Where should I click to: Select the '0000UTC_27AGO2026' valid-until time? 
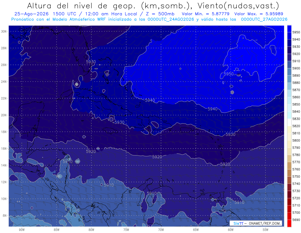[264, 19]
